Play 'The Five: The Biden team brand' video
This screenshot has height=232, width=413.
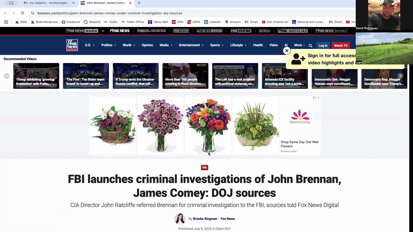86,76
